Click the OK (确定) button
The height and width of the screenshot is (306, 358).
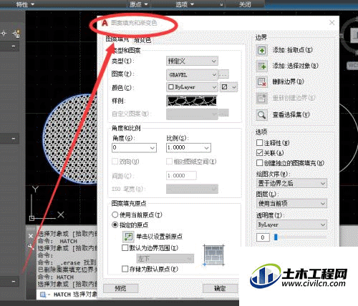(220, 288)
